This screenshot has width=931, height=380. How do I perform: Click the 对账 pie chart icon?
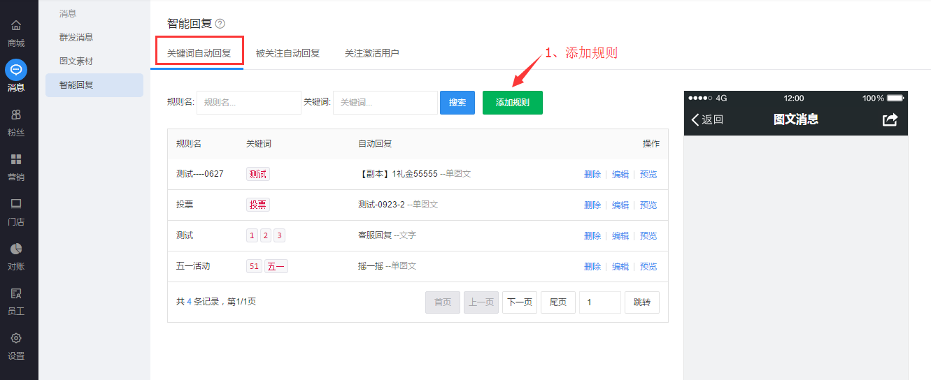tap(16, 249)
